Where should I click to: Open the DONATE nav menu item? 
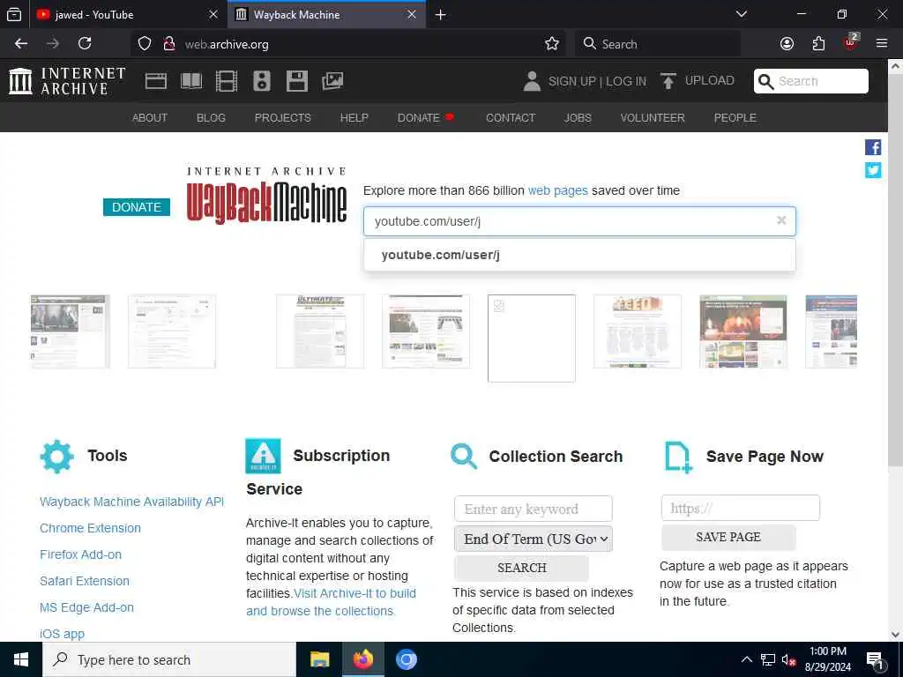426,117
